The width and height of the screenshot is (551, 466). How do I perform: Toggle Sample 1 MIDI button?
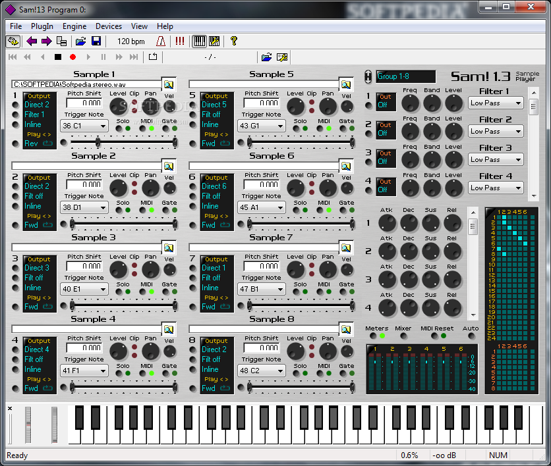coord(142,129)
